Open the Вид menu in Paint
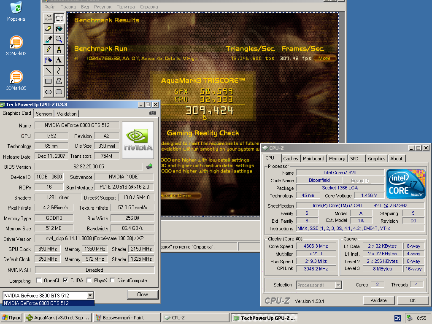This screenshot has width=432, height=324. [x=85, y=7]
